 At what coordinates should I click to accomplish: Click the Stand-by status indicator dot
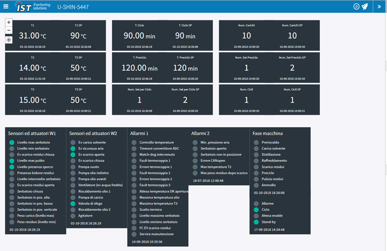(256, 221)
